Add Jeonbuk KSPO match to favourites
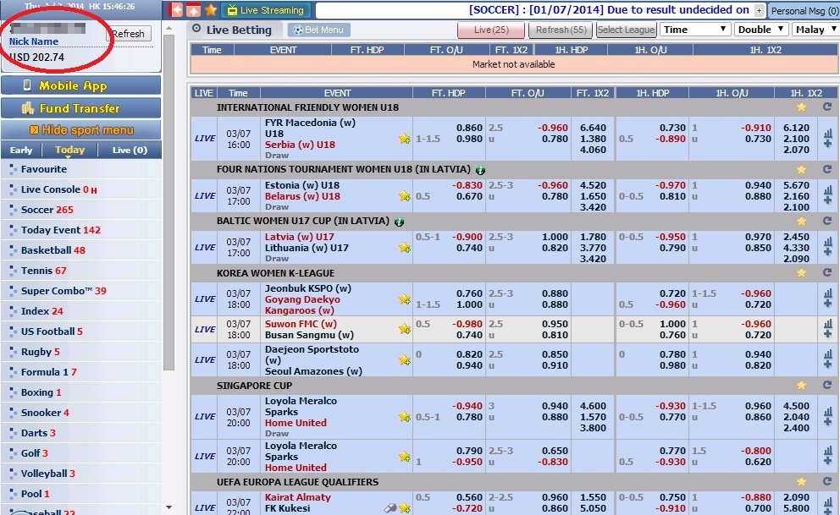This screenshot has width=840, height=515. [x=405, y=299]
